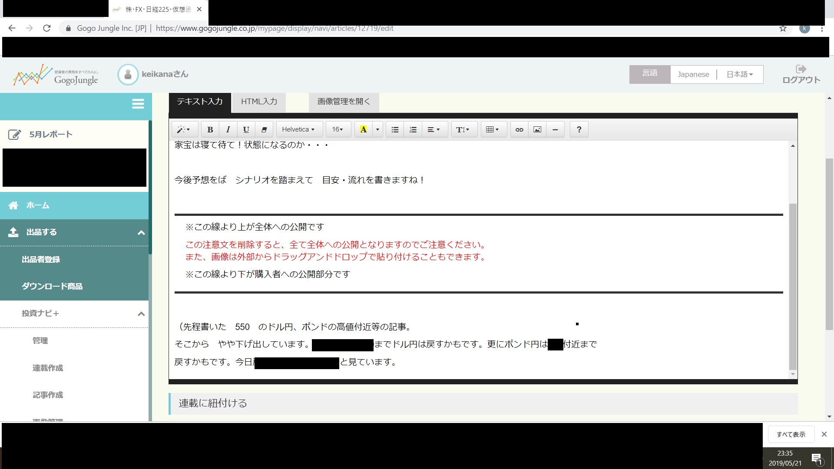
Task: Click the italic formatting button
Action: pyautogui.click(x=228, y=129)
